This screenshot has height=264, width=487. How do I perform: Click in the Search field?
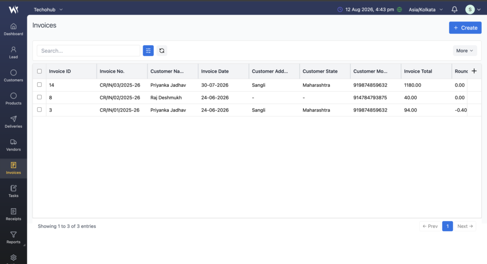(x=88, y=50)
